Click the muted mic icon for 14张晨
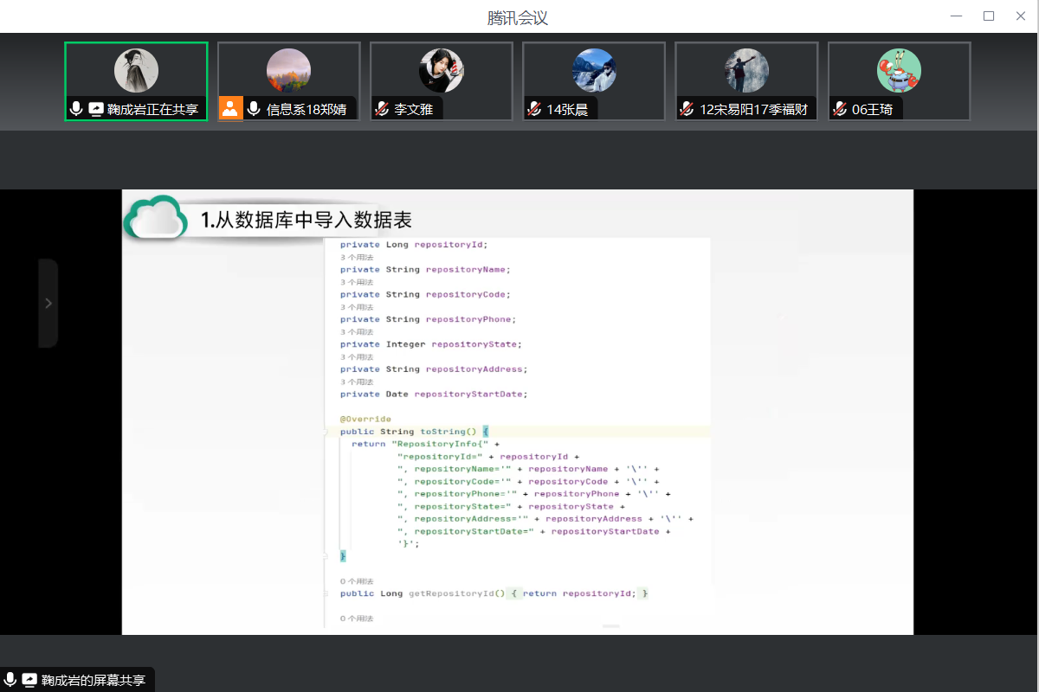The width and height of the screenshot is (1039, 692). (534, 109)
